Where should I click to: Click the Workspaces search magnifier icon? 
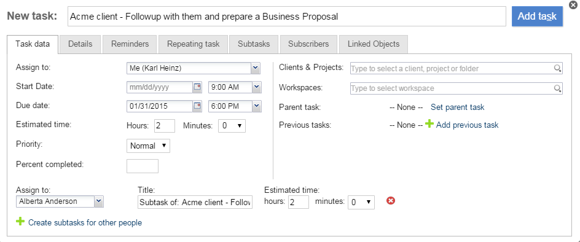[557, 88]
